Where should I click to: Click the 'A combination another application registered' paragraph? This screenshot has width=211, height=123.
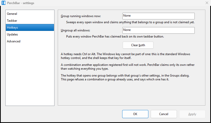(x=128, y=67)
